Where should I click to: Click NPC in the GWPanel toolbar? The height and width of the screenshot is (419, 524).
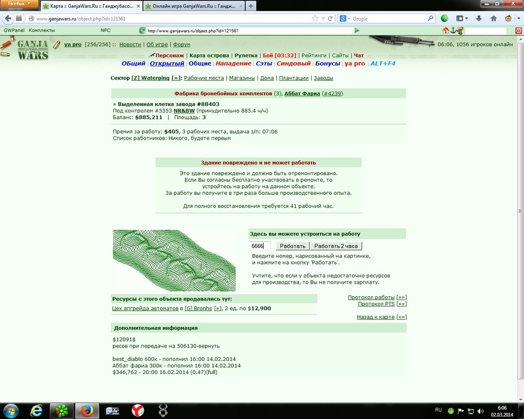pos(105,30)
